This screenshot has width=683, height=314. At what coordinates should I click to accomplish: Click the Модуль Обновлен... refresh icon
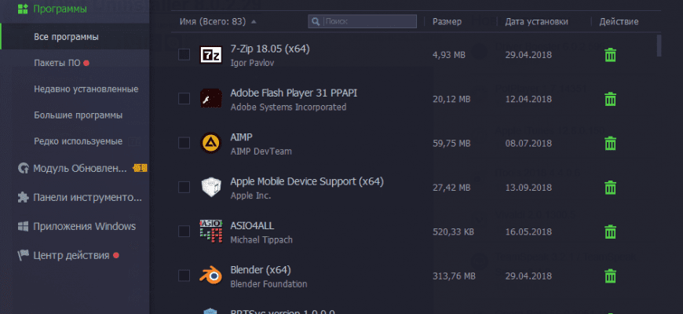(x=23, y=168)
